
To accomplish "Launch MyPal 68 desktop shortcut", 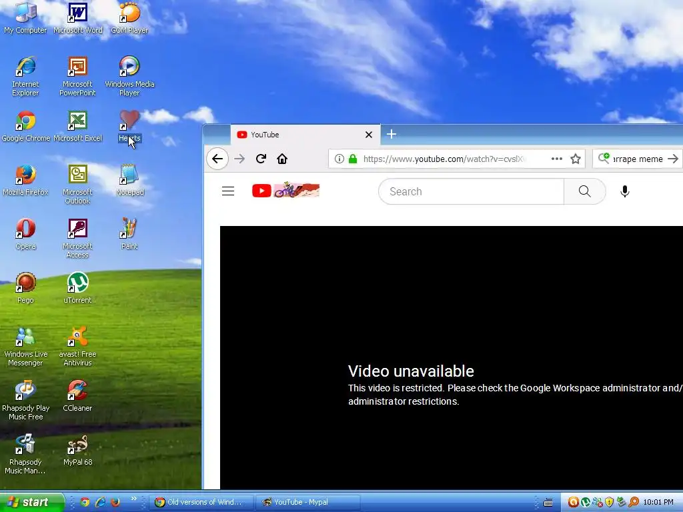I will 77,450.
